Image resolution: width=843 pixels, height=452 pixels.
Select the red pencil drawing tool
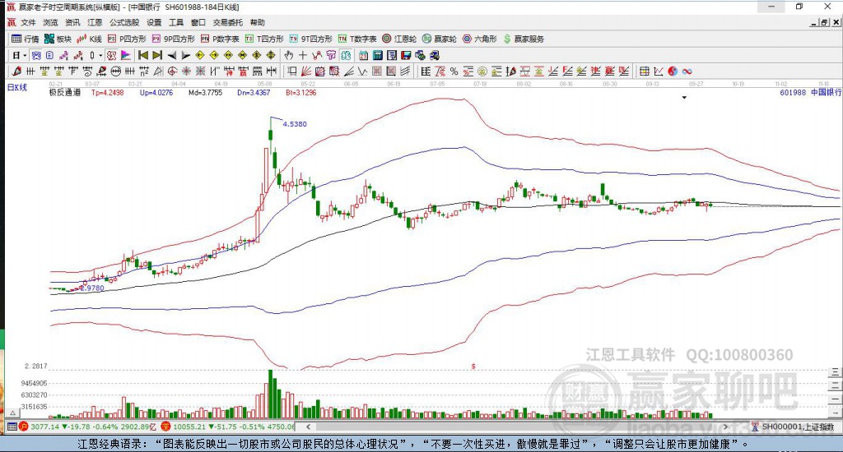click(16, 71)
